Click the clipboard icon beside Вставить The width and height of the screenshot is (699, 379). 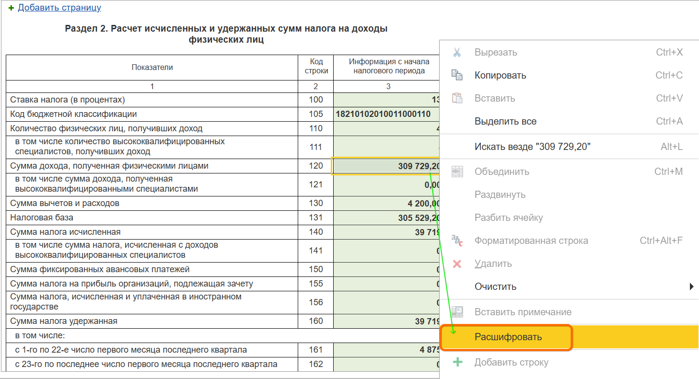(x=457, y=98)
